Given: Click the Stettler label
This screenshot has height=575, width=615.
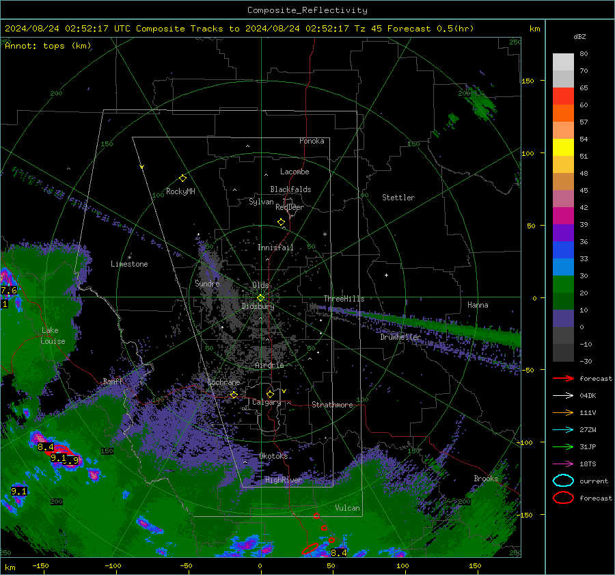Looking at the screenshot, I should 398,198.
